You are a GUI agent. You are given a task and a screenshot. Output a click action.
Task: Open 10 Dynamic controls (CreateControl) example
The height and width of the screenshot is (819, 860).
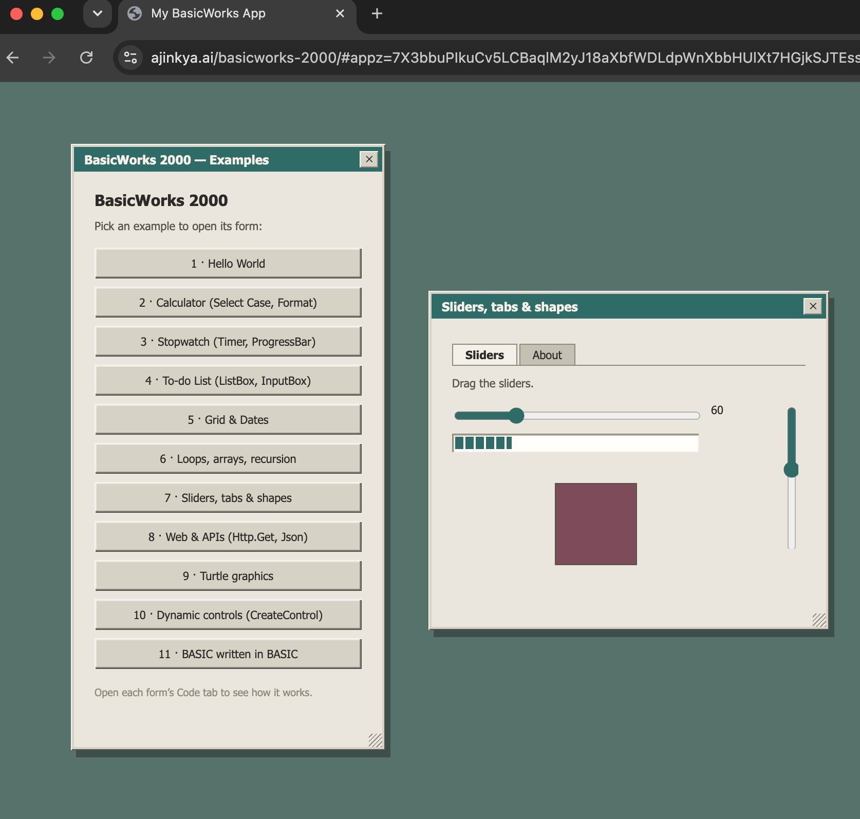[228, 615]
